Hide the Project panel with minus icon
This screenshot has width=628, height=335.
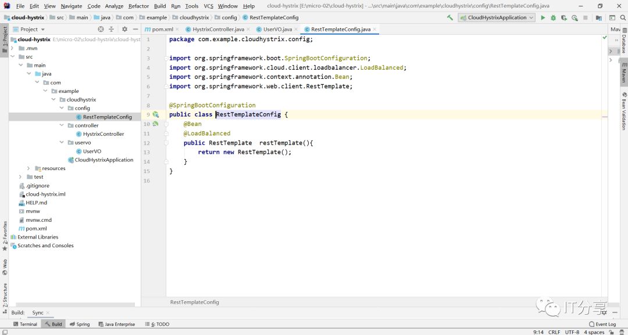(x=134, y=29)
